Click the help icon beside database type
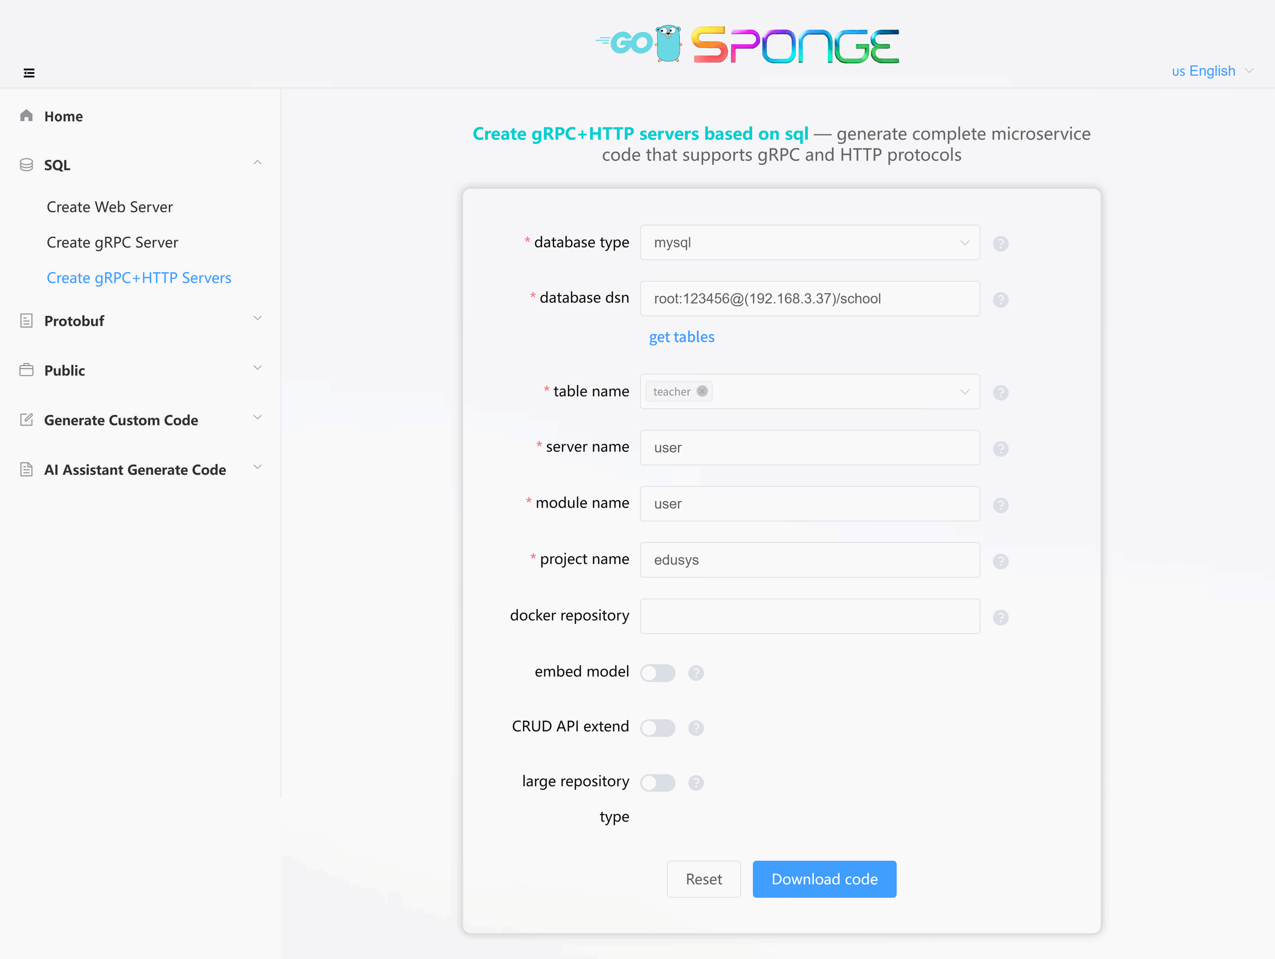The width and height of the screenshot is (1275, 959). click(1001, 243)
